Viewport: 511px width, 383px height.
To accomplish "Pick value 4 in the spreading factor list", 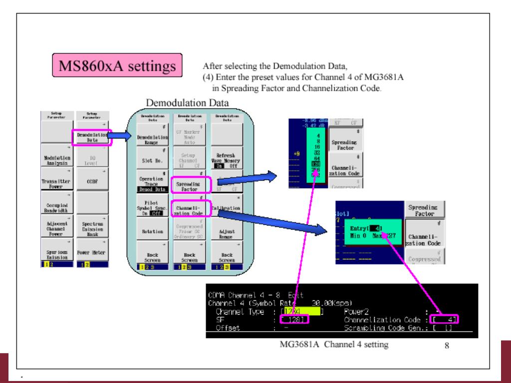I will 318,136.
